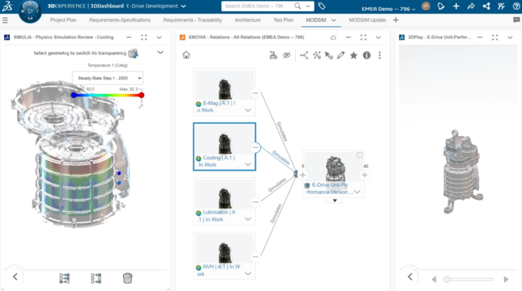The image size is (522, 291).
Task: Open the tag icon next to search
Action: tap(321, 6)
